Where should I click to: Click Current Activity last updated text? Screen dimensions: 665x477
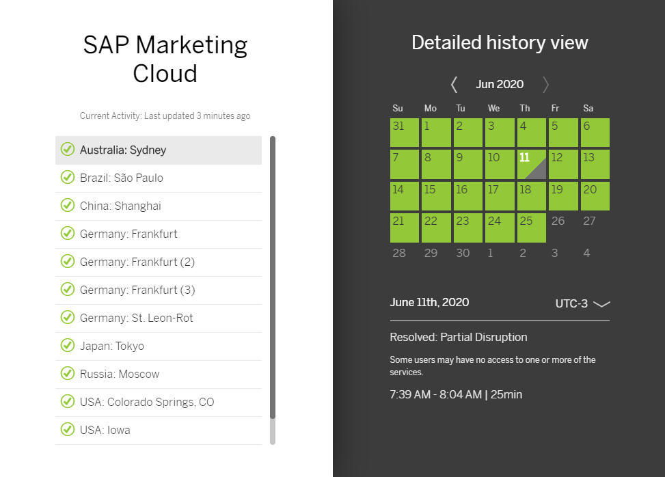click(x=165, y=115)
